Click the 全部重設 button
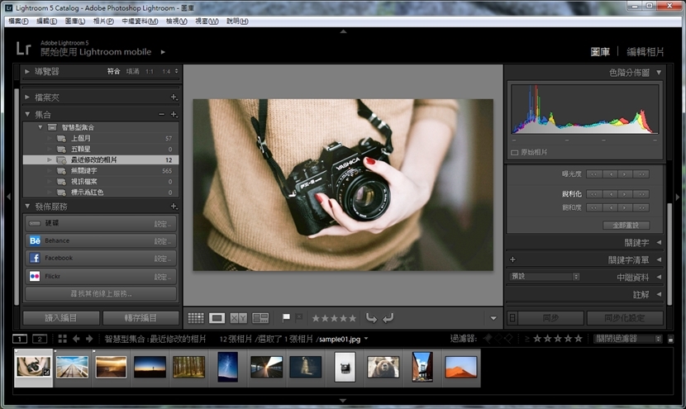The image size is (686, 409). 626,226
